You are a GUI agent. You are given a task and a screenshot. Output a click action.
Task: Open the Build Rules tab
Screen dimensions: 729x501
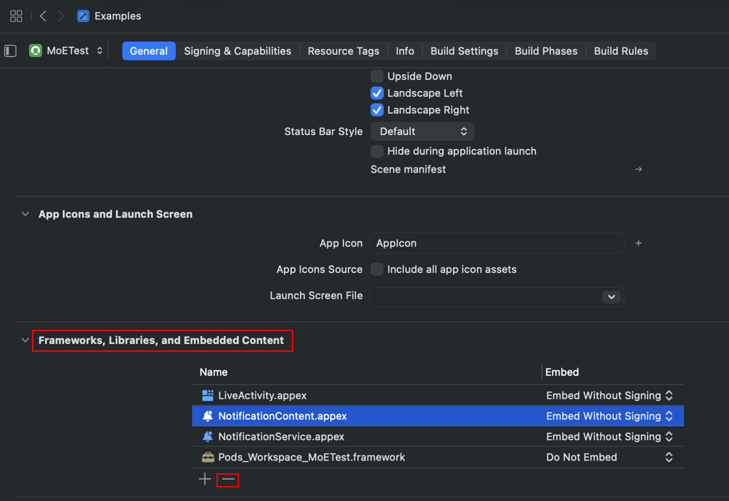coord(621,51)
